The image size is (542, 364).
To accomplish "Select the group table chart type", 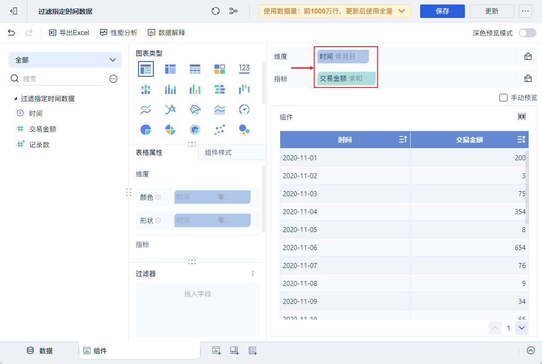I will tap(146, 69).
